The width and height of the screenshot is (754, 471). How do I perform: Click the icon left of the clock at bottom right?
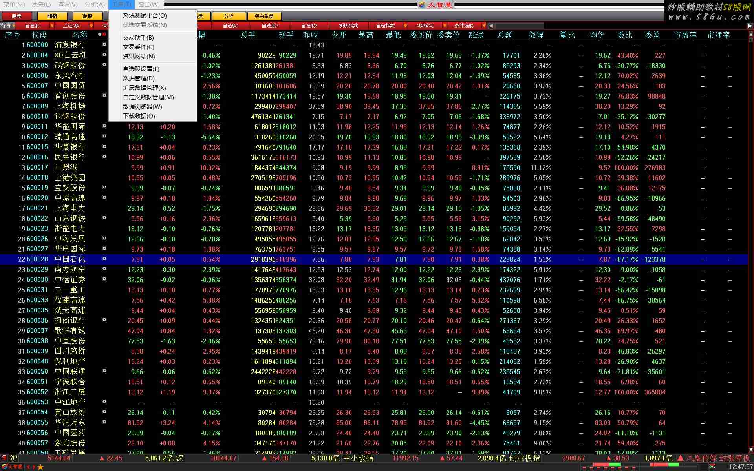pyautogui.click(x=712, y=467)
